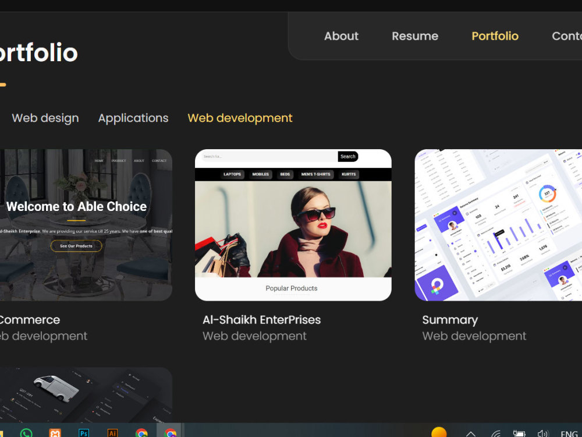Click the Al-Shaikh EnterPrises project title
This screenshot has height=437, width=582.
point(262,320)
